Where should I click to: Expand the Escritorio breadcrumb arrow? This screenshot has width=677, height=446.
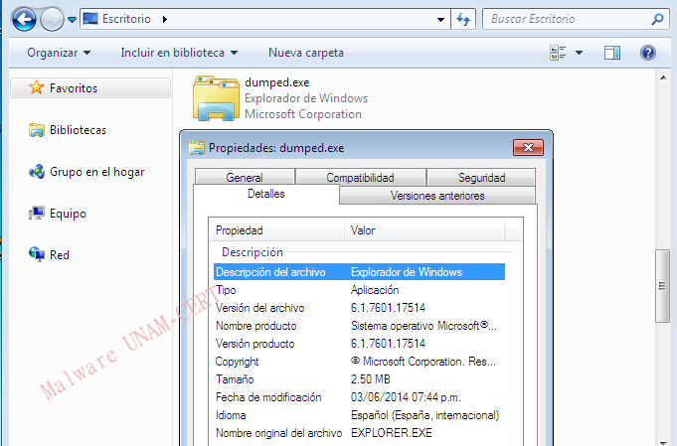tap(164, 19)
